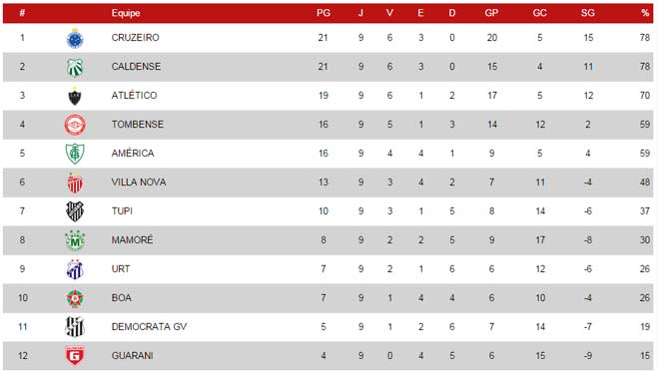Click the position number 11
The width and height of the screenshot is (659, 371).
tap(23, 327)
